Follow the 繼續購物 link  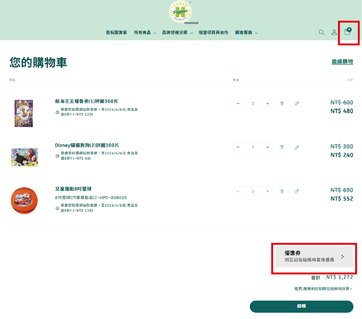pos(342,62)
